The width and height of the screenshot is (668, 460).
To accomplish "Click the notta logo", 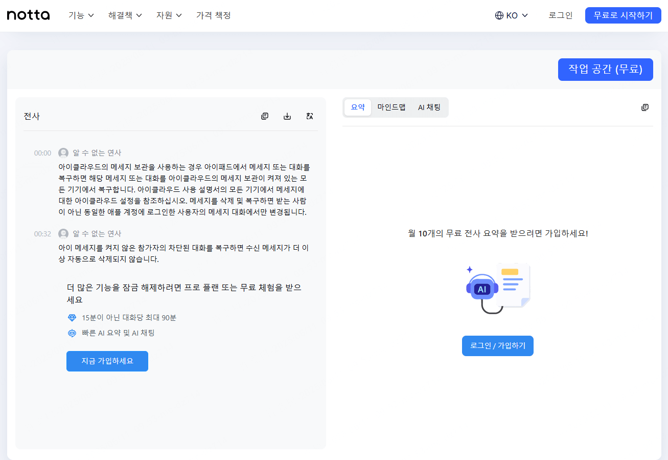I will coord(28,15).
